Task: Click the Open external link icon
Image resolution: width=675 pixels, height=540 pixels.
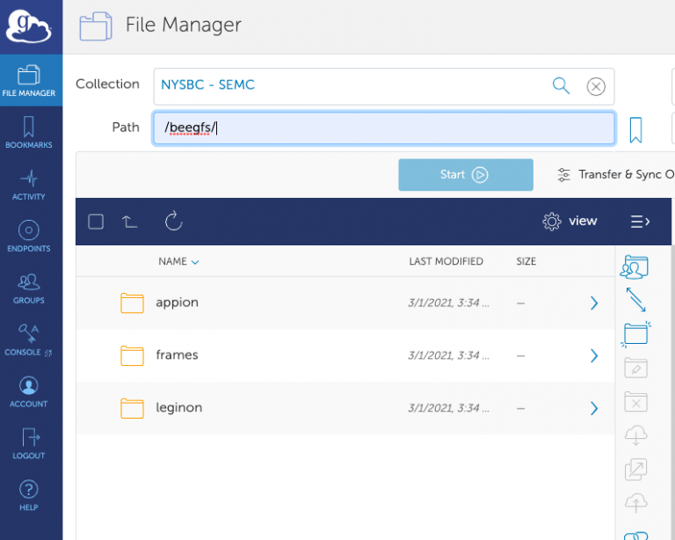Action: (635, 470)
